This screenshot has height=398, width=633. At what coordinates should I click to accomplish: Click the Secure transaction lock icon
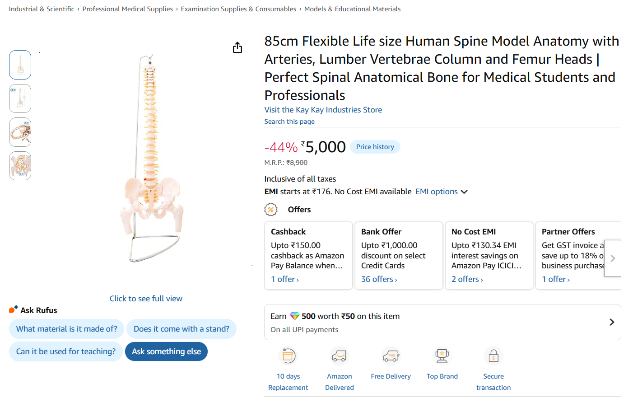(493, 356)
